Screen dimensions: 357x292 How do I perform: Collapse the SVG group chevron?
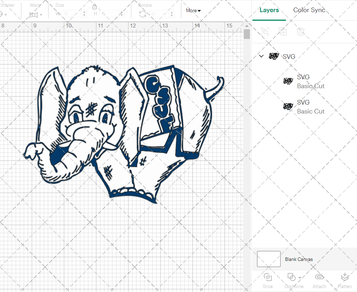(x=261, y=56)
